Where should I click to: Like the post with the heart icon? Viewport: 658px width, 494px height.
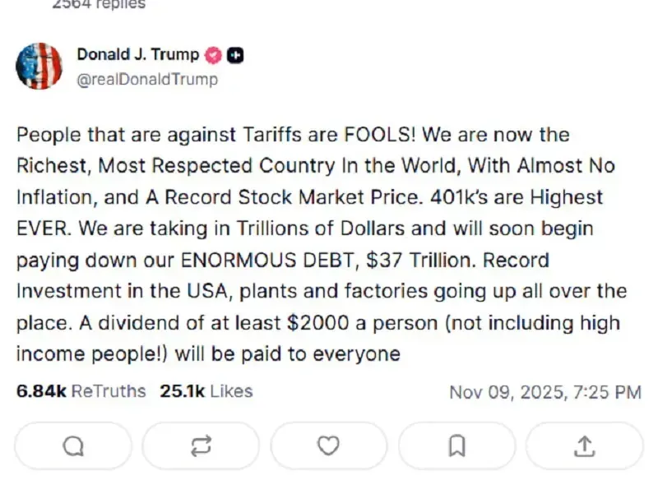coord(328,446)
